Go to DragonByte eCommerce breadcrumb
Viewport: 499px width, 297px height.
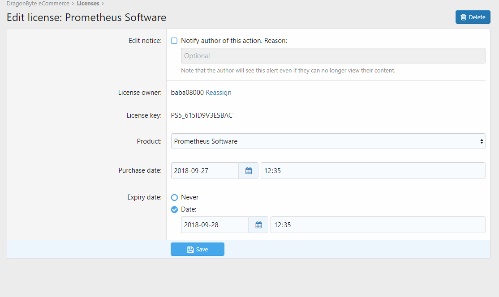(38, 4)
